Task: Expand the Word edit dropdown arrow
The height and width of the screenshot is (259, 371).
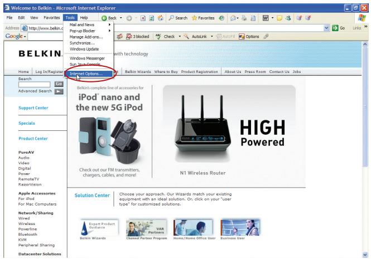Action: [272, 18]
